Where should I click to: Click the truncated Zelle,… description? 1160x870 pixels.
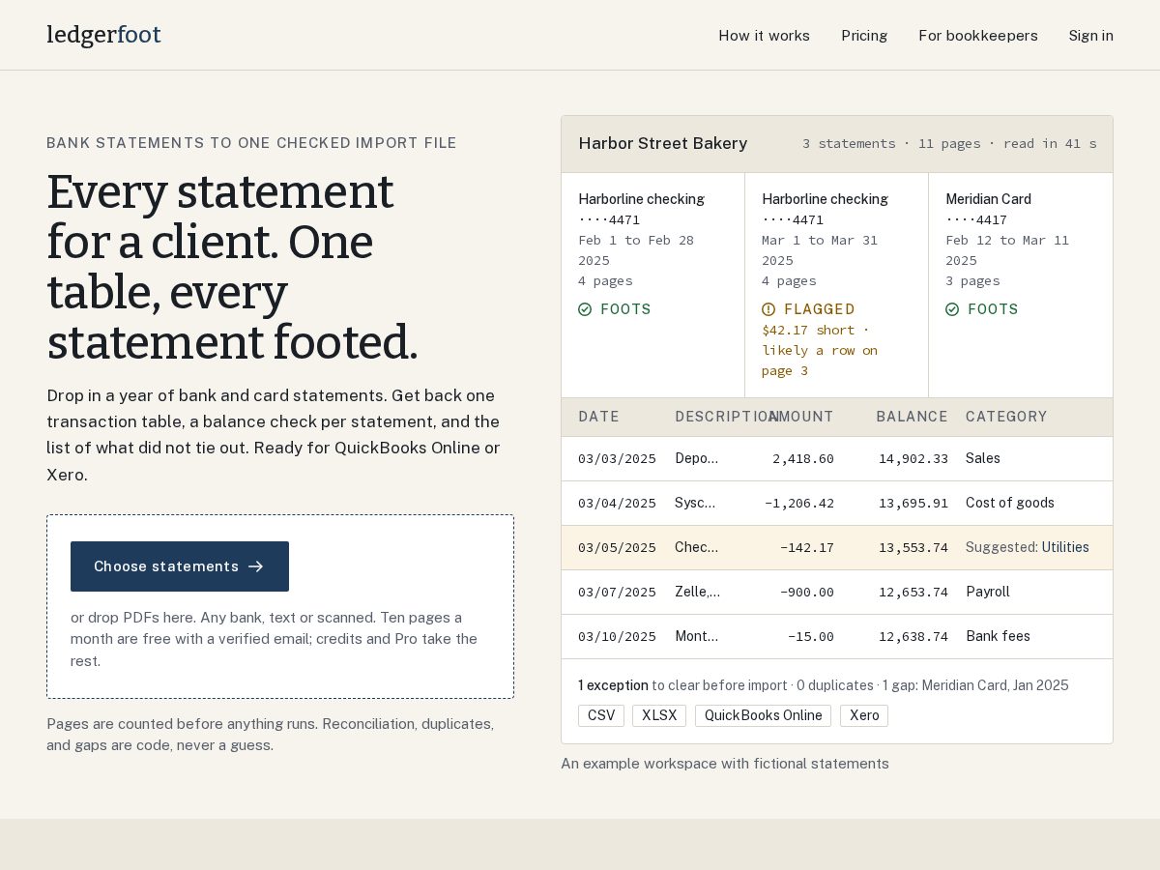pos(698,593)
